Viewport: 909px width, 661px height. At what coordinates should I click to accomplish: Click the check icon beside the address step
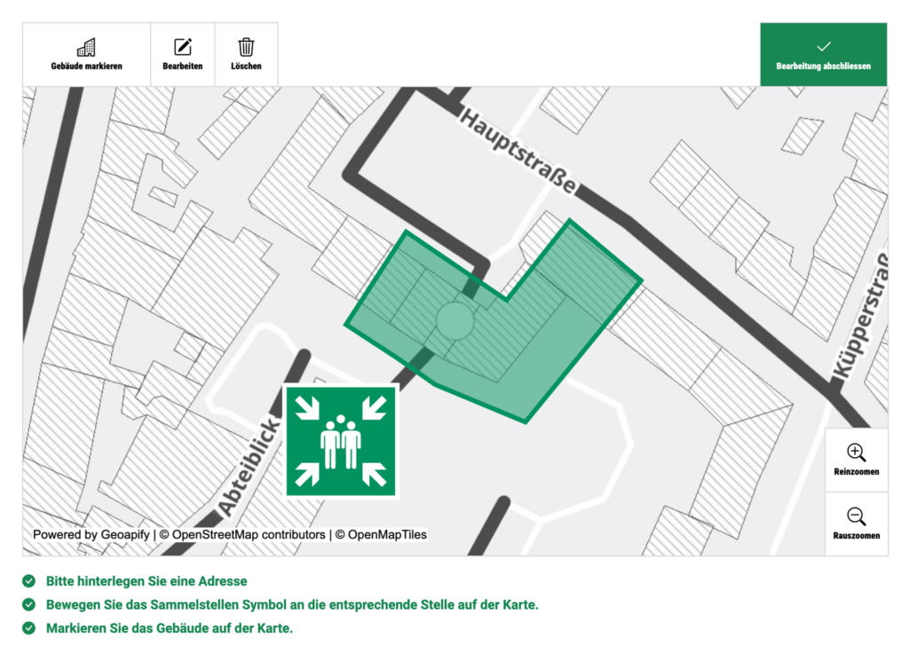click(29, 581)
